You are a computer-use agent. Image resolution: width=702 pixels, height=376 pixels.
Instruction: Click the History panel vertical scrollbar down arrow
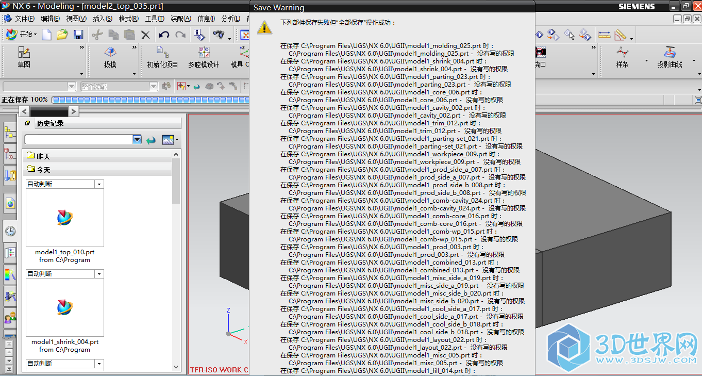tap(176, 367)
